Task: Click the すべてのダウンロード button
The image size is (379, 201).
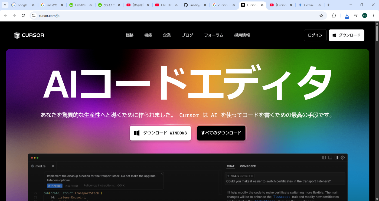Action: pyautogui.click(x=221, y=133)
